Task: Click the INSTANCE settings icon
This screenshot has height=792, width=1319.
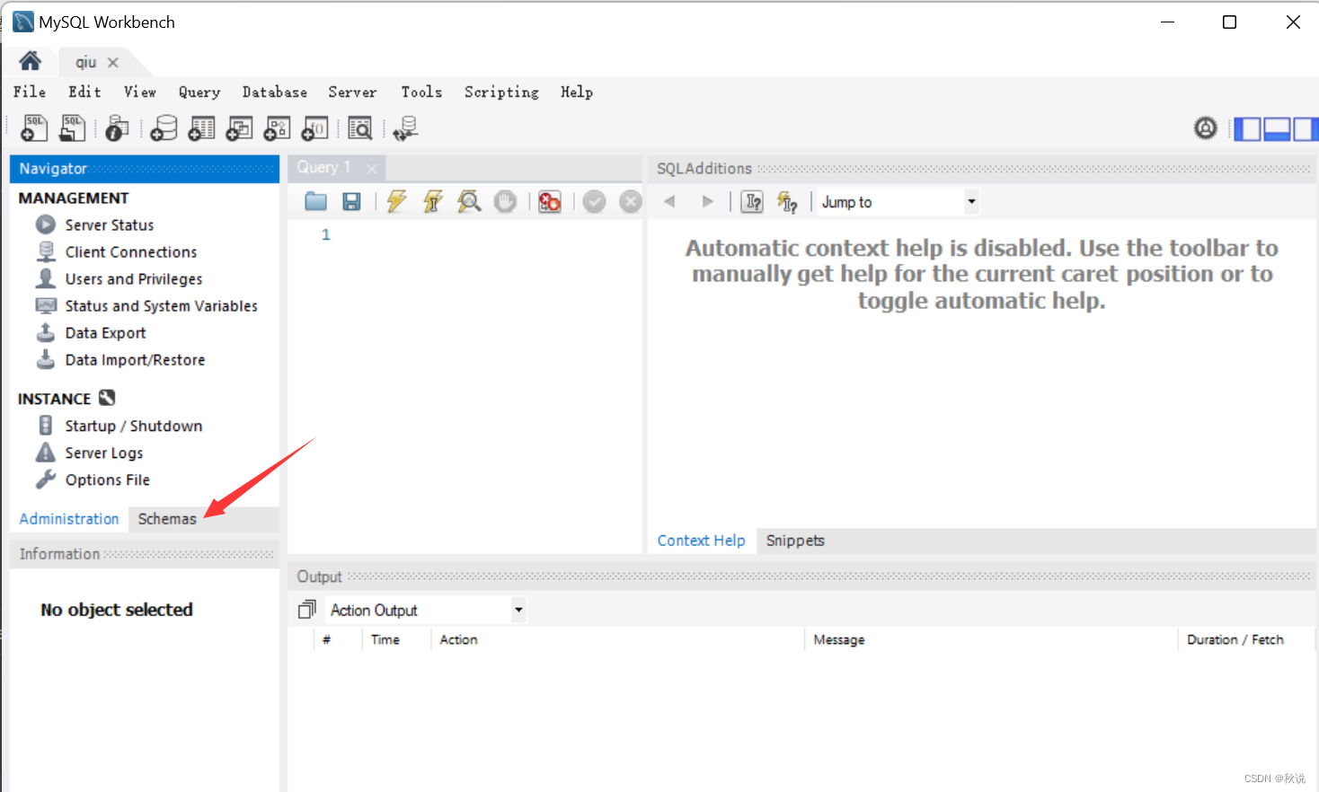Action: 107,398
